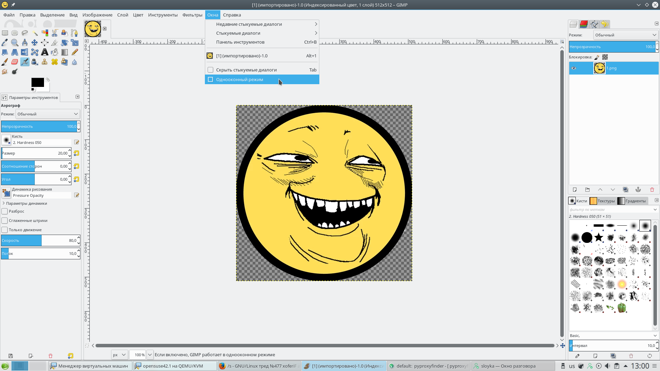Screen dimensions: 660x371
Task: Open the Firefox /s - GNU/Linux taskbar button
Action: coord(260,366)
